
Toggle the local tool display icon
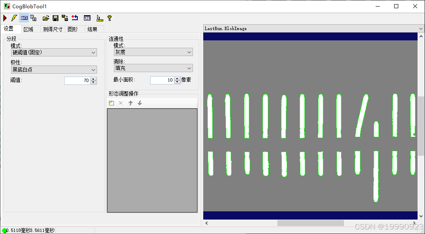(24, 18)
